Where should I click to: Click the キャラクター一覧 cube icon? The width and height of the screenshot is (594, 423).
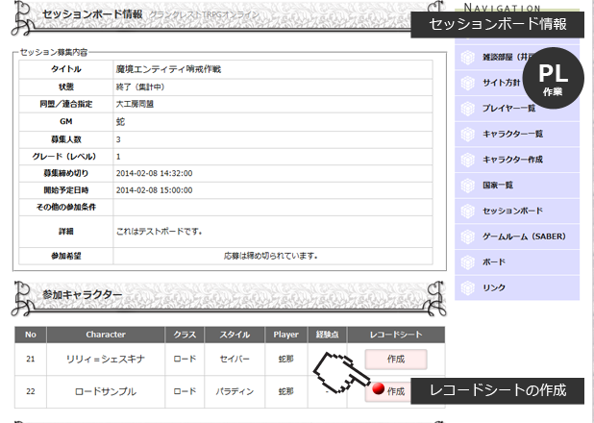(x=468, y=134)
